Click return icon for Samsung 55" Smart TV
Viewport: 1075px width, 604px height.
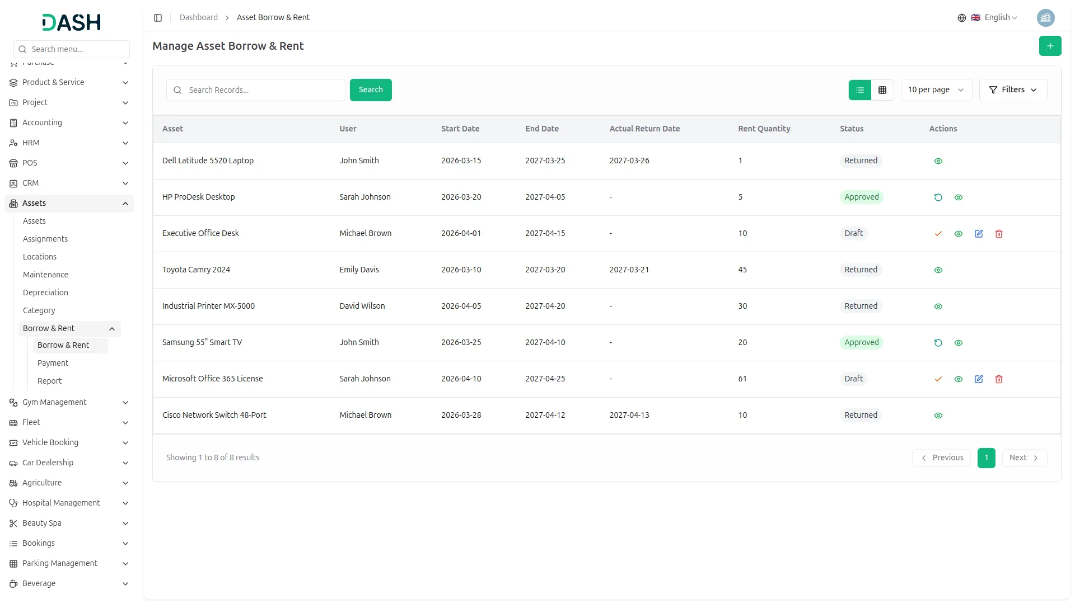tap(938, 343)
